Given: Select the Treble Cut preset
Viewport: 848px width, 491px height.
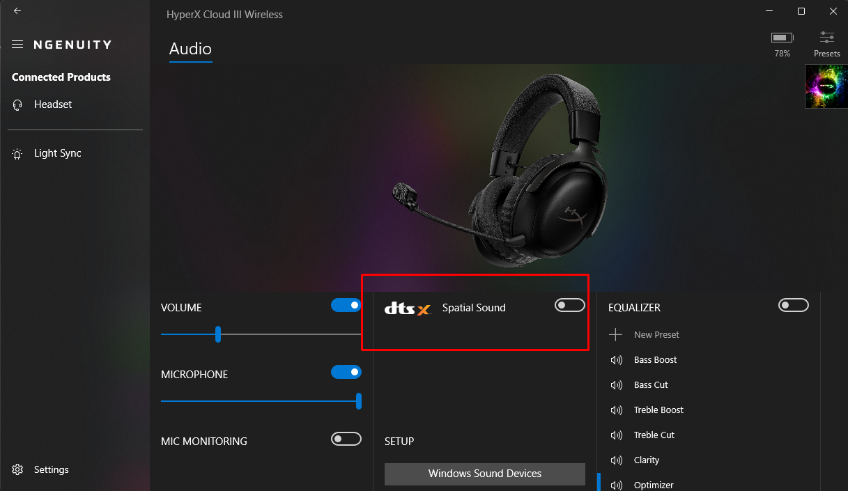Looking at the screenshot, I should click(x=654, y=435).
